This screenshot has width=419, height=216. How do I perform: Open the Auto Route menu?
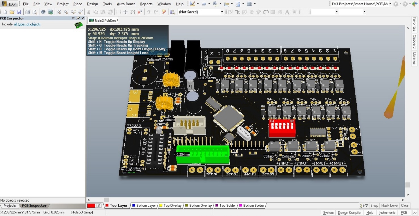tap(126, 4)
